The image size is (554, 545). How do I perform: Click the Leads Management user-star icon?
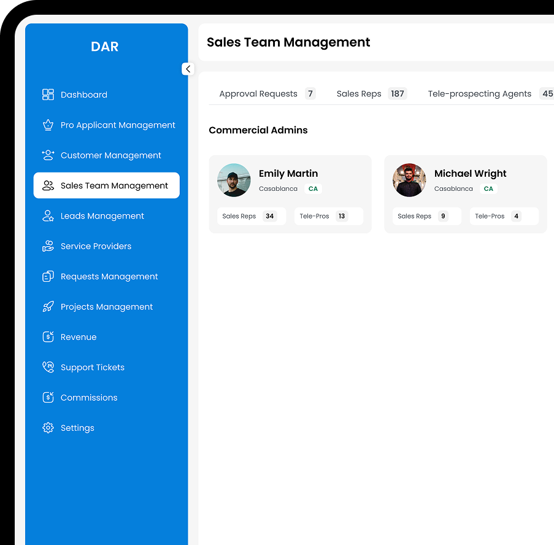point(48,216)
